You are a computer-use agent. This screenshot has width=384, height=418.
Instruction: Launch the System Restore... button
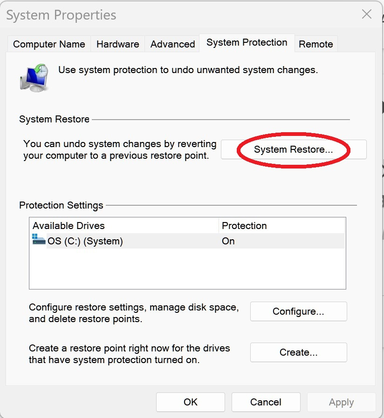tap(294, 149)
